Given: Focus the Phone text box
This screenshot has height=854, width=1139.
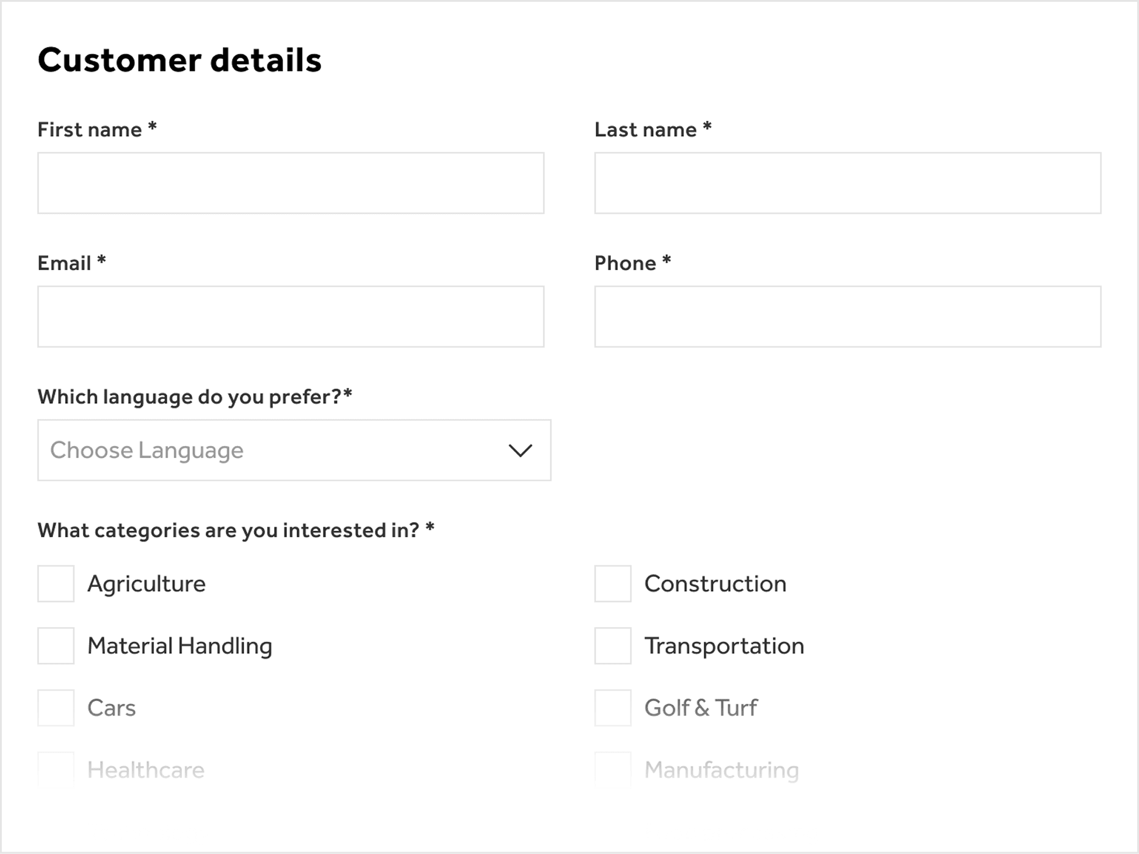Looking at the screenshot, I should click(847, 317).
